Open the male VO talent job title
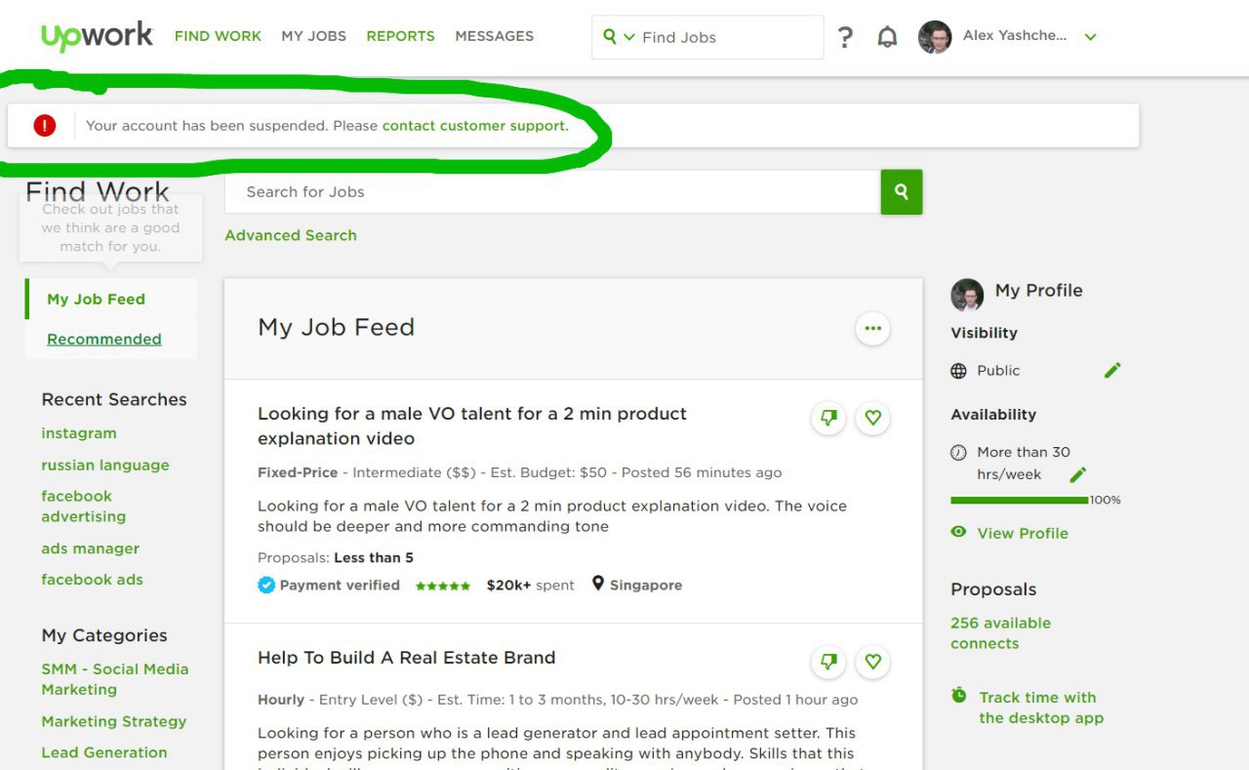Screen dimensions: 1249x770 472,426
